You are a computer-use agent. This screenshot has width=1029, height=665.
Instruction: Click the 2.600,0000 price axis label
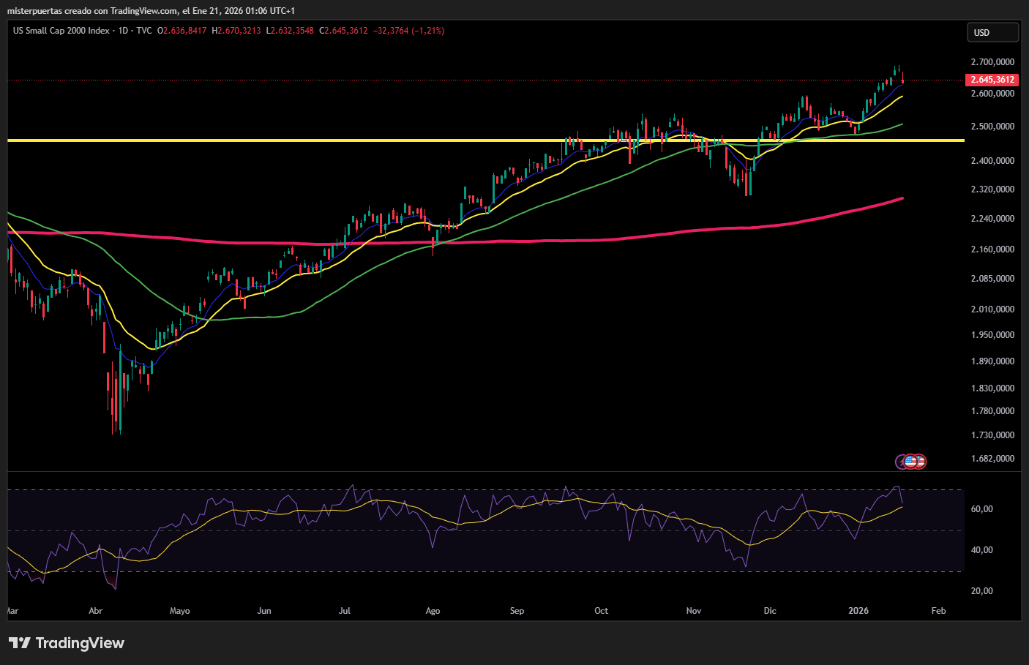tap(992, 94)
